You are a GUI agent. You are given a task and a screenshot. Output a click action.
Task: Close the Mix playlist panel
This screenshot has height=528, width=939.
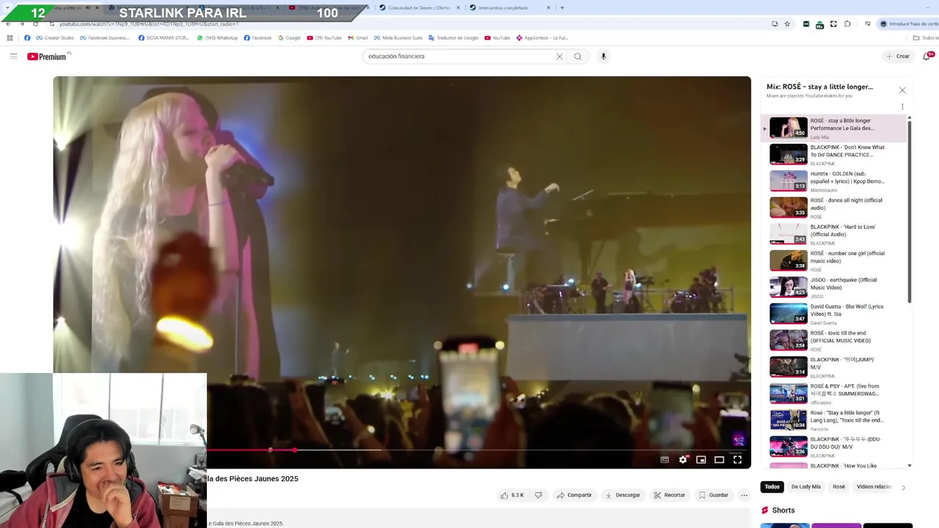[x=902, y=90]
